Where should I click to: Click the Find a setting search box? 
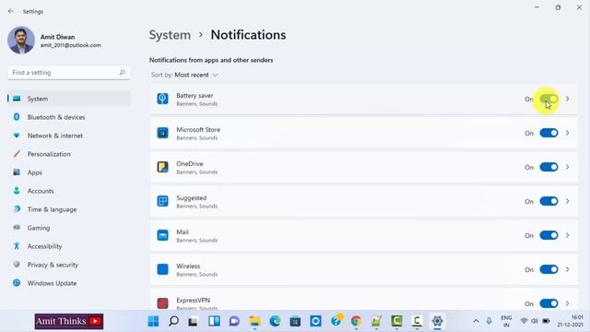pyautogui.click(x=69, y=73)
